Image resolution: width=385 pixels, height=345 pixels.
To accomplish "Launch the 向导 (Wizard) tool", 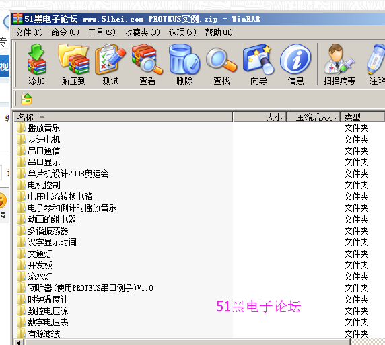I will click(x=258, y=65).
